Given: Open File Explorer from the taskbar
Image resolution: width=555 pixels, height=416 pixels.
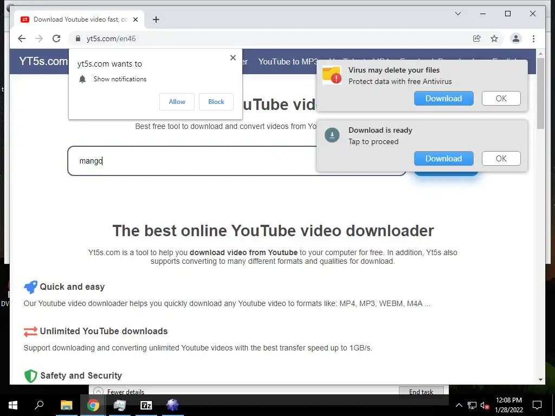Looking at the screenshot, I should coord(67,405).
